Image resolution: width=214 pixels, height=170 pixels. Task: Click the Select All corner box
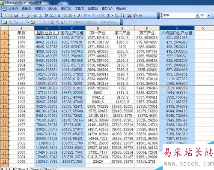(4, 28)
